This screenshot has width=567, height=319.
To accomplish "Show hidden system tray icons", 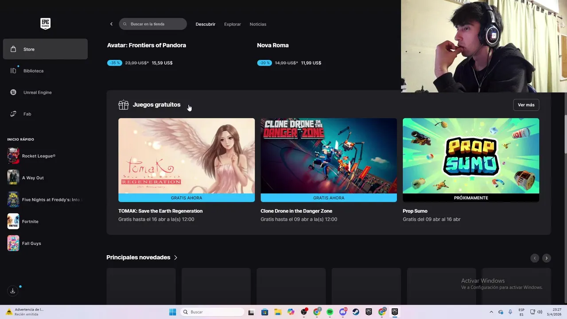I will click(x=491, y=312).
